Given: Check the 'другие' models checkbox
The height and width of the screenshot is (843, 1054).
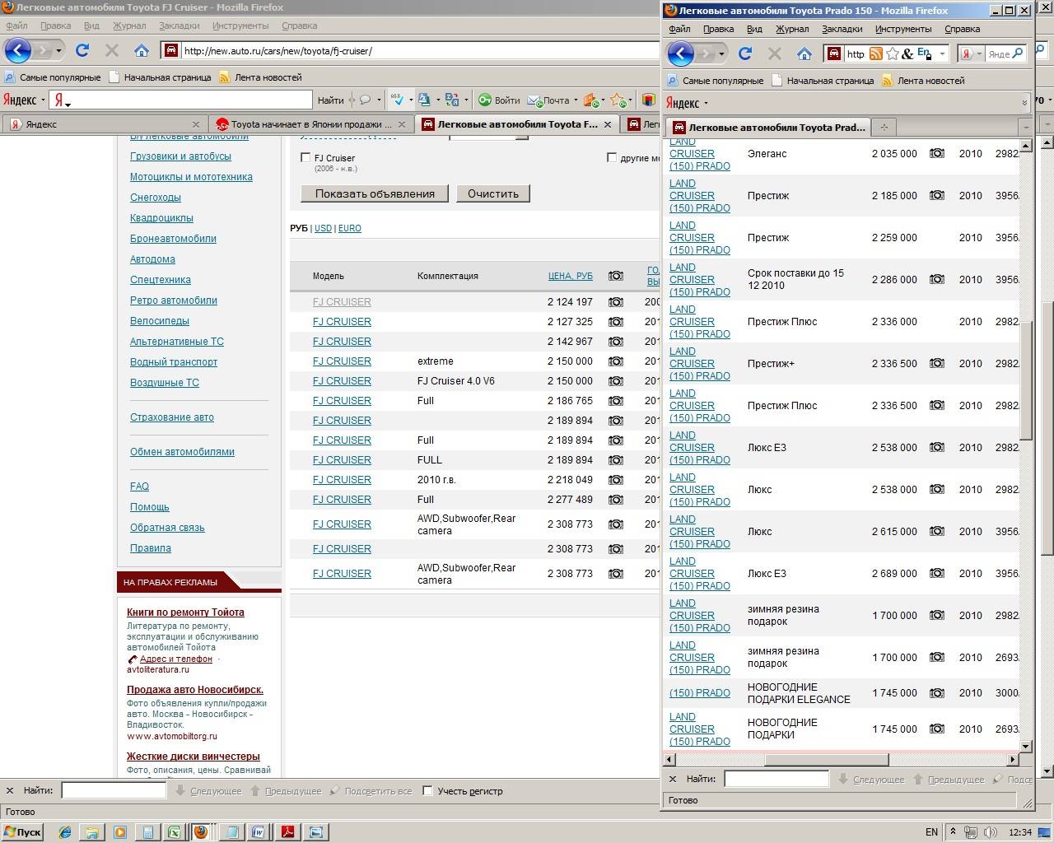Looking at the screenshot, I should point(612,157).
